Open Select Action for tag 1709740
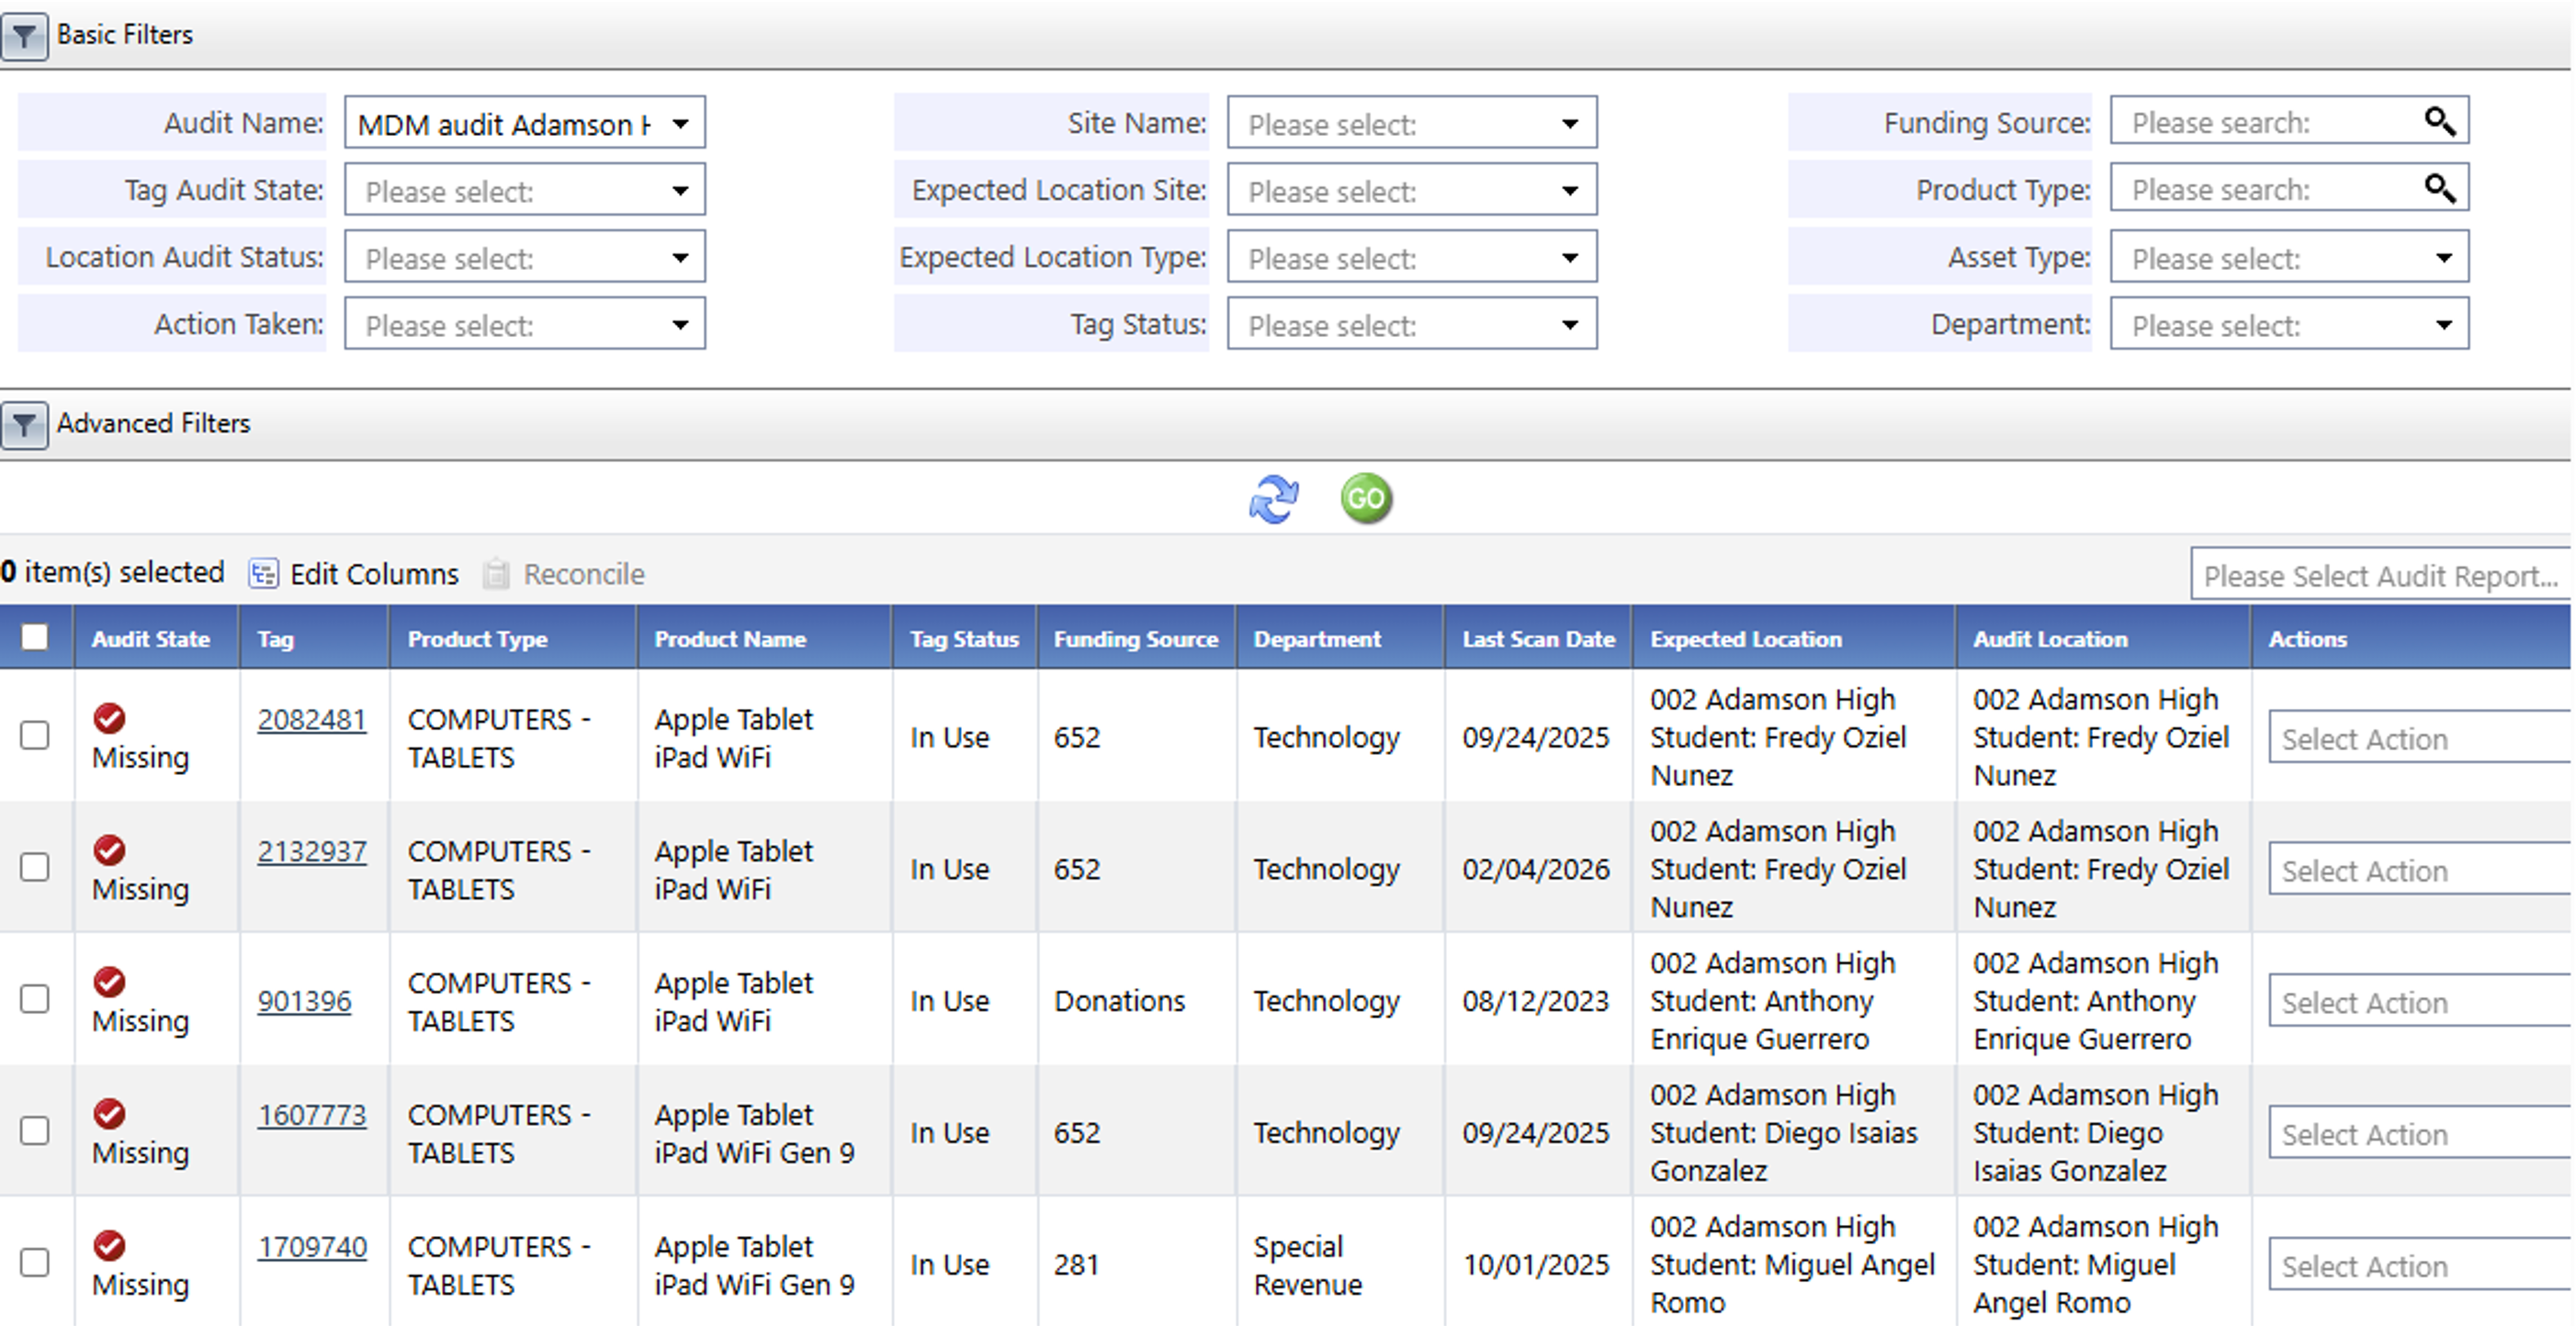The height and width of the screenshot is (1326, 2576). click(2421, 1265)
